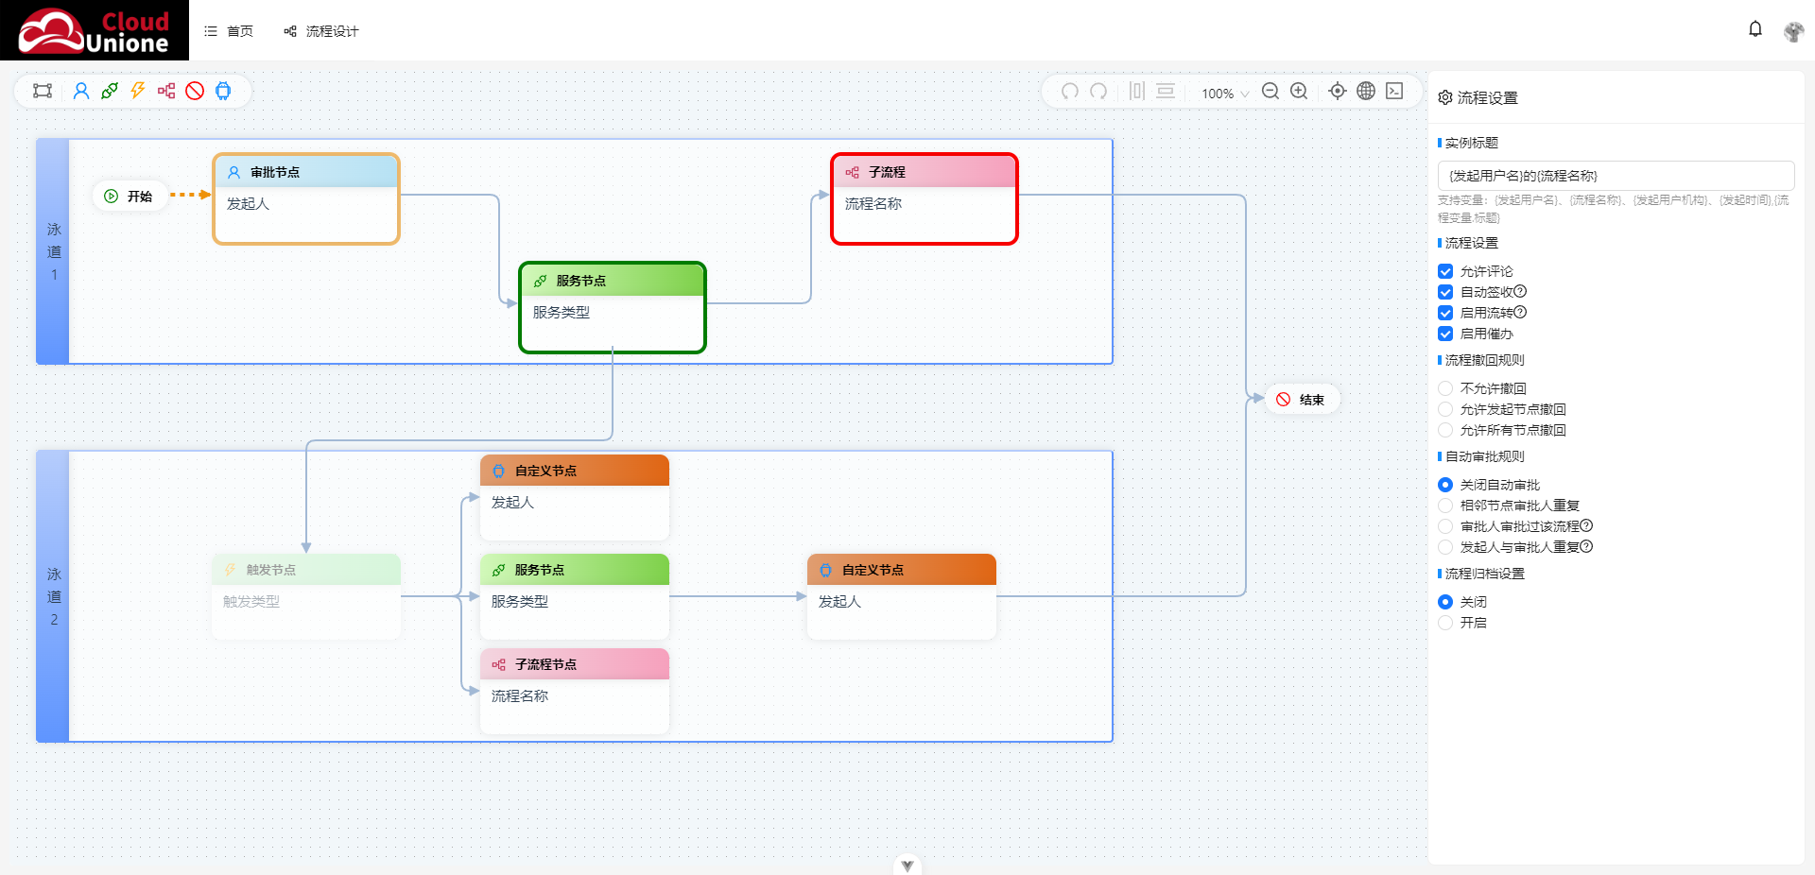Select the swimlane tool in the node toolbar
This screenshot has width=1815, height=875.
pos(43,91)
